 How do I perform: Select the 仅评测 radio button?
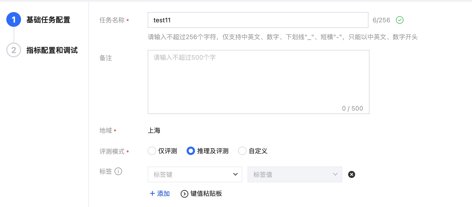coord(152,151)
